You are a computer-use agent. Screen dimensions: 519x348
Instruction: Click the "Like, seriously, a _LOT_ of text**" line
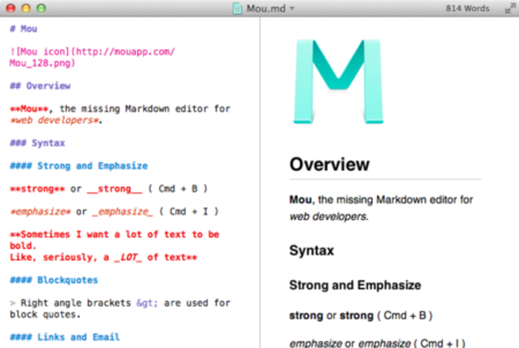[x=103, y=257]
